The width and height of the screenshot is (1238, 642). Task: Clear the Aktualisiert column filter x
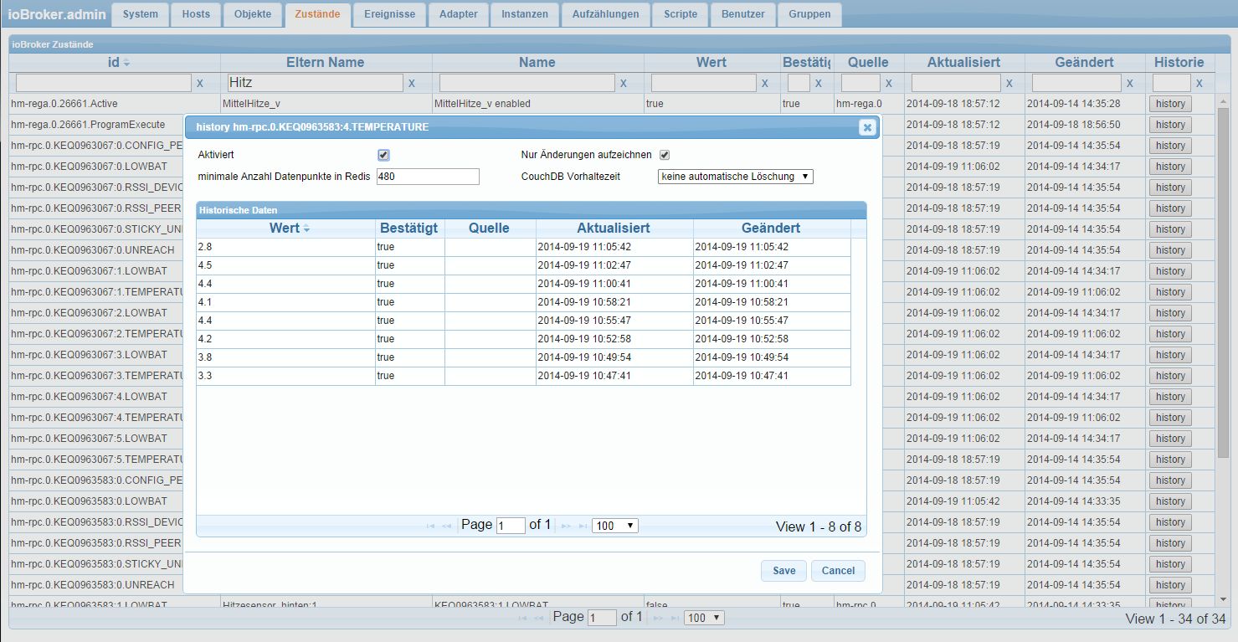click(1009, 83)
